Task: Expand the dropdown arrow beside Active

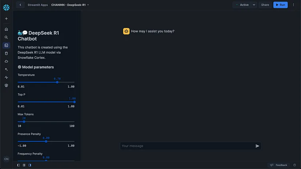Action: (x=254, y=5)
